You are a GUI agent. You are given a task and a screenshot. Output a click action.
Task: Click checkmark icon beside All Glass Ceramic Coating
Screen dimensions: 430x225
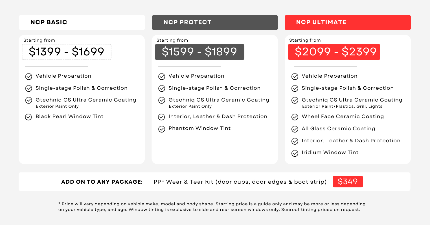295,129
